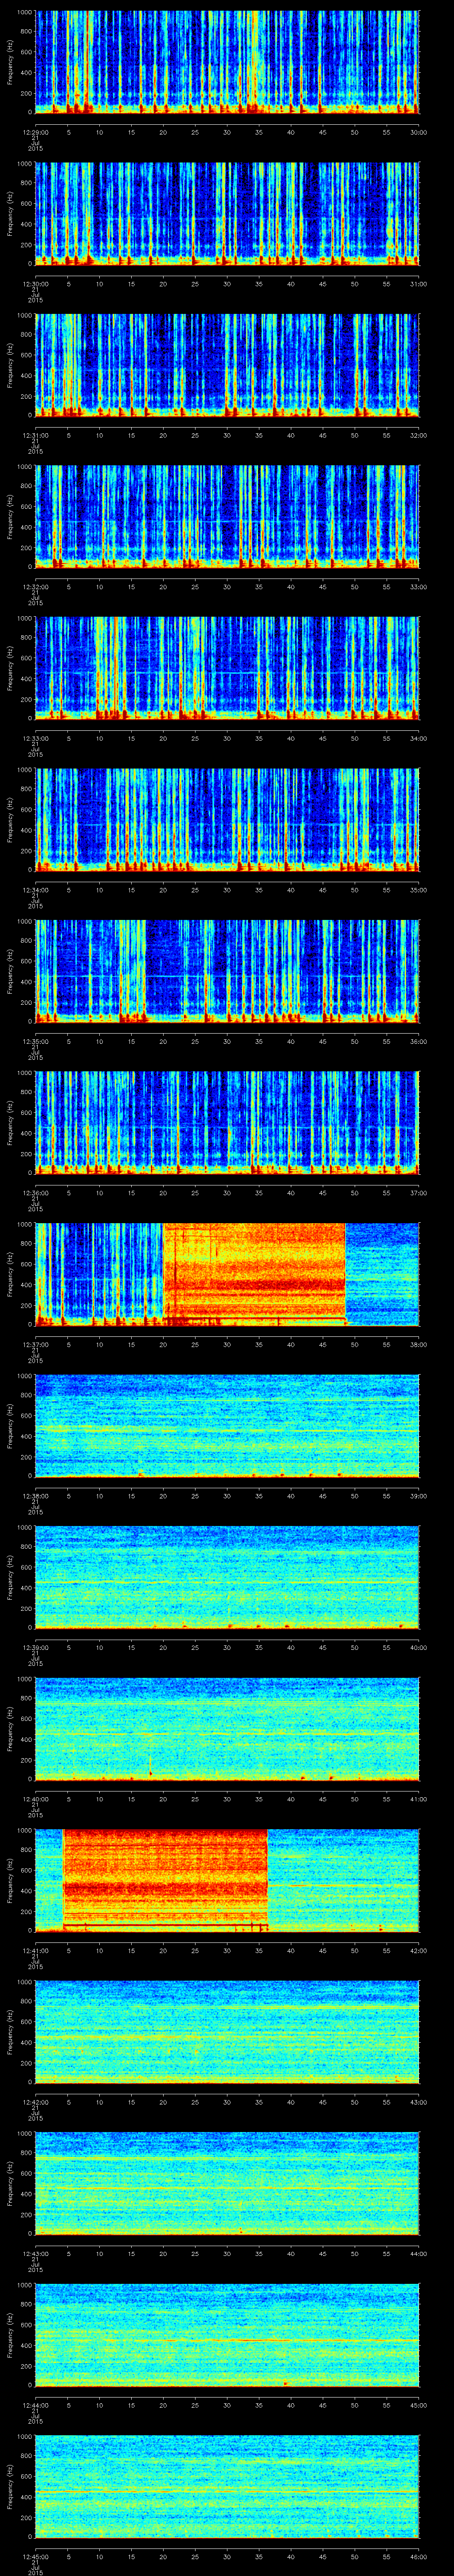The height and width of the screenshot is (2576, 454).
Task: Select the spectrogram beginning at 12:30:00
Action: pyautogui.click(x=227, y=214)
